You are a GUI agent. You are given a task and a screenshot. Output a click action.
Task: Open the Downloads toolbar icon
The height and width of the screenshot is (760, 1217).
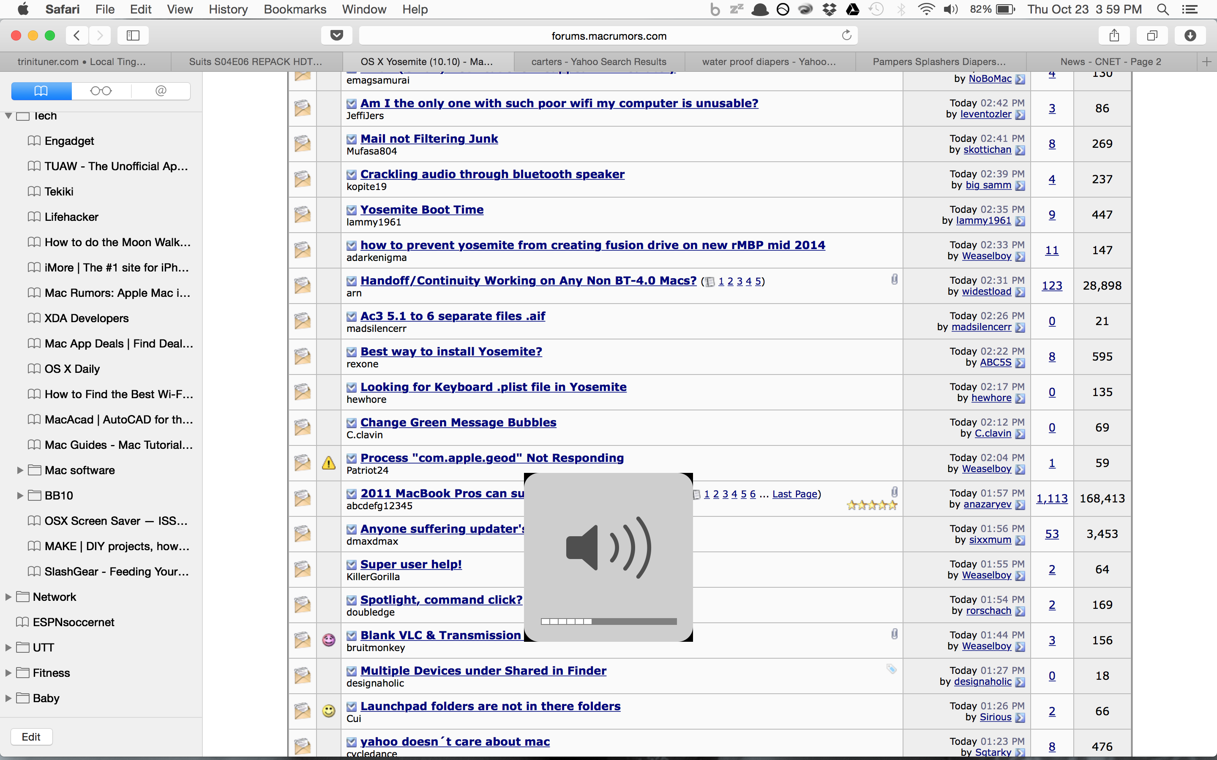click(1190, 35)
